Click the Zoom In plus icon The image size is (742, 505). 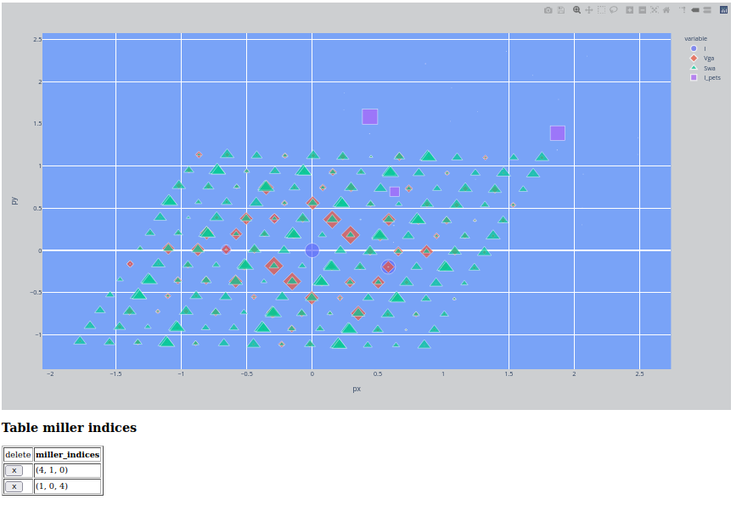tap(629, 10)
